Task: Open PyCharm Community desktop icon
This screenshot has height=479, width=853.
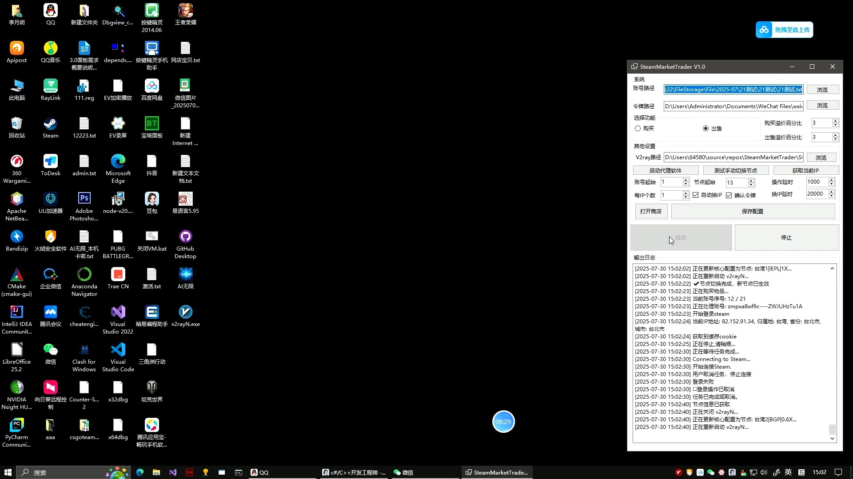Action: [x=16, y=432]
